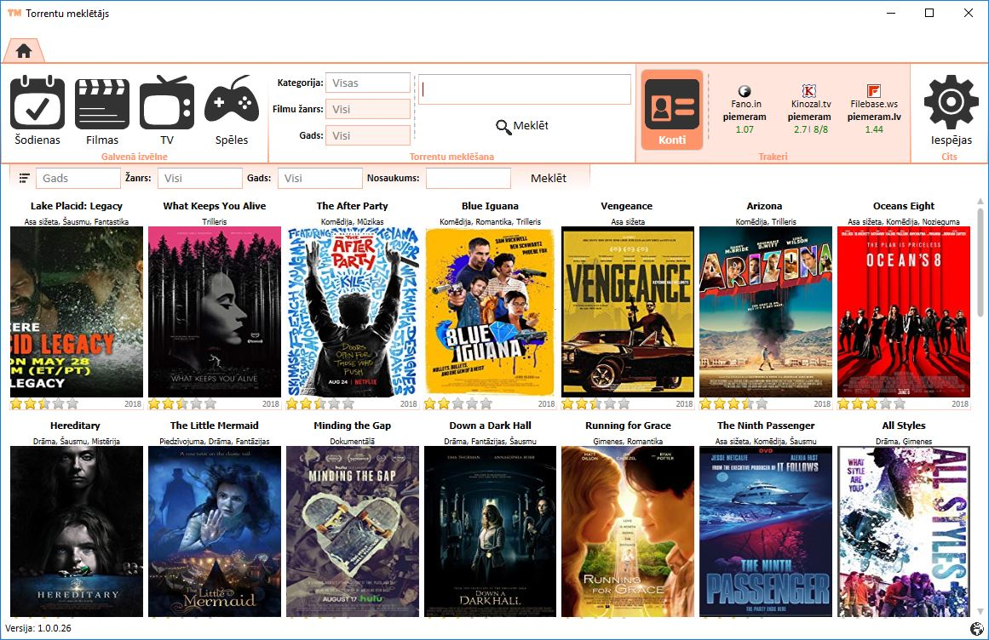Screen dimensions: 989x640
Task: Open the Kategorija dropdown showing Visas
Action: [x=368, y=83]
